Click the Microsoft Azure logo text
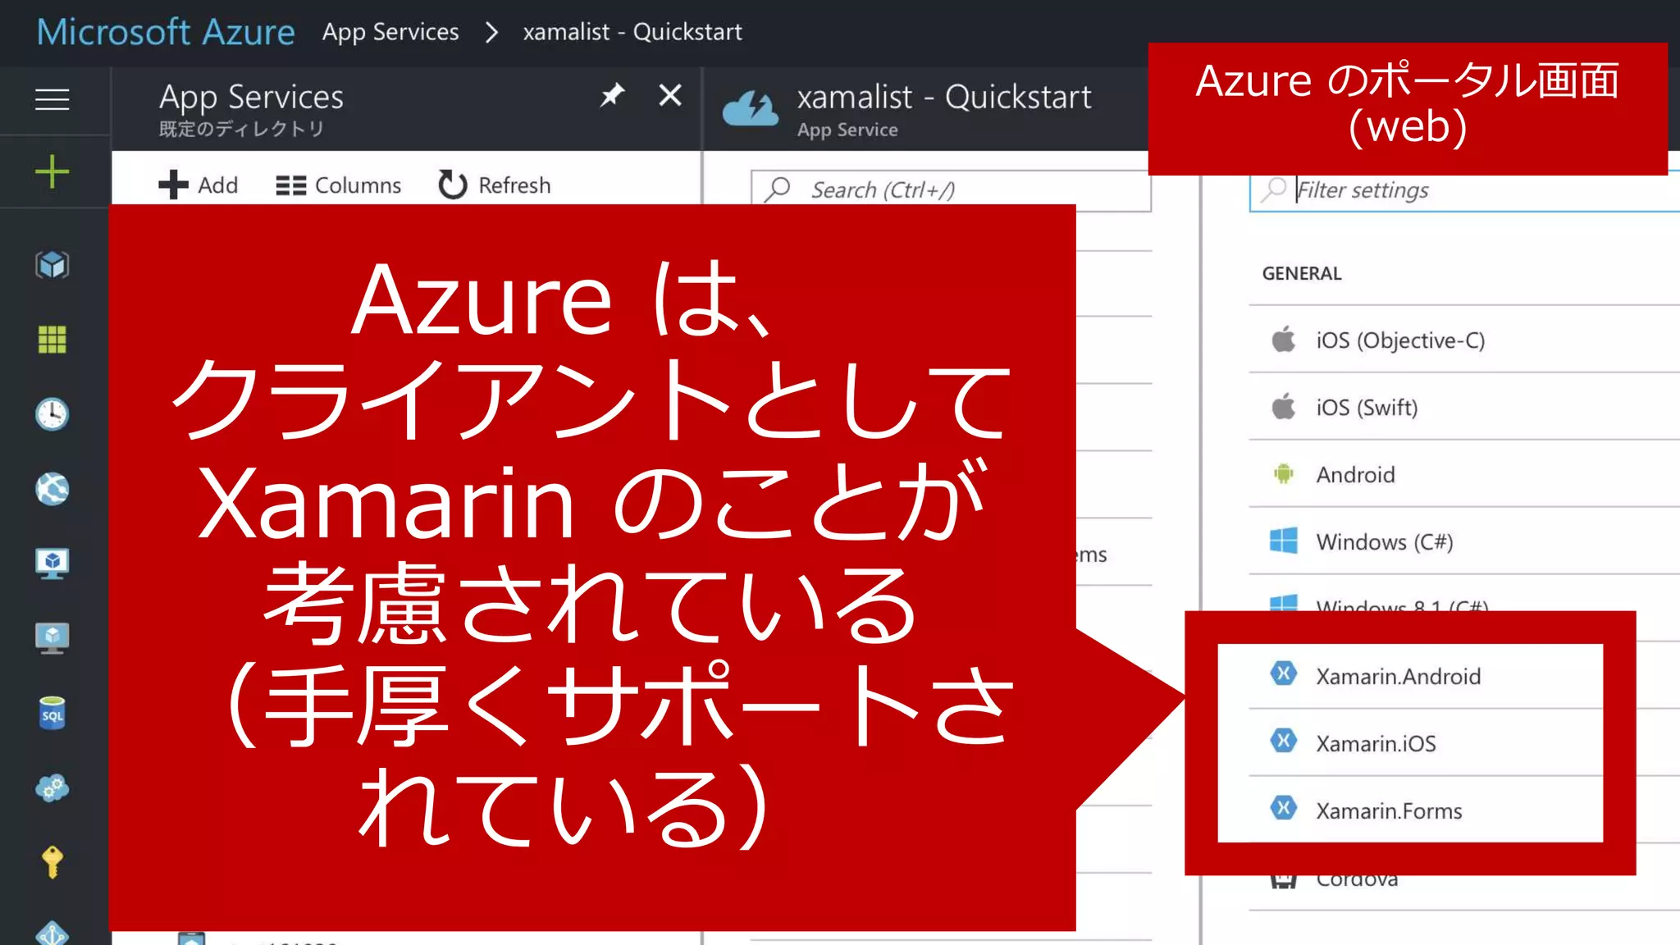Image resolution: width=1680 pixels, height=945 pixels. tap(166, 32)
